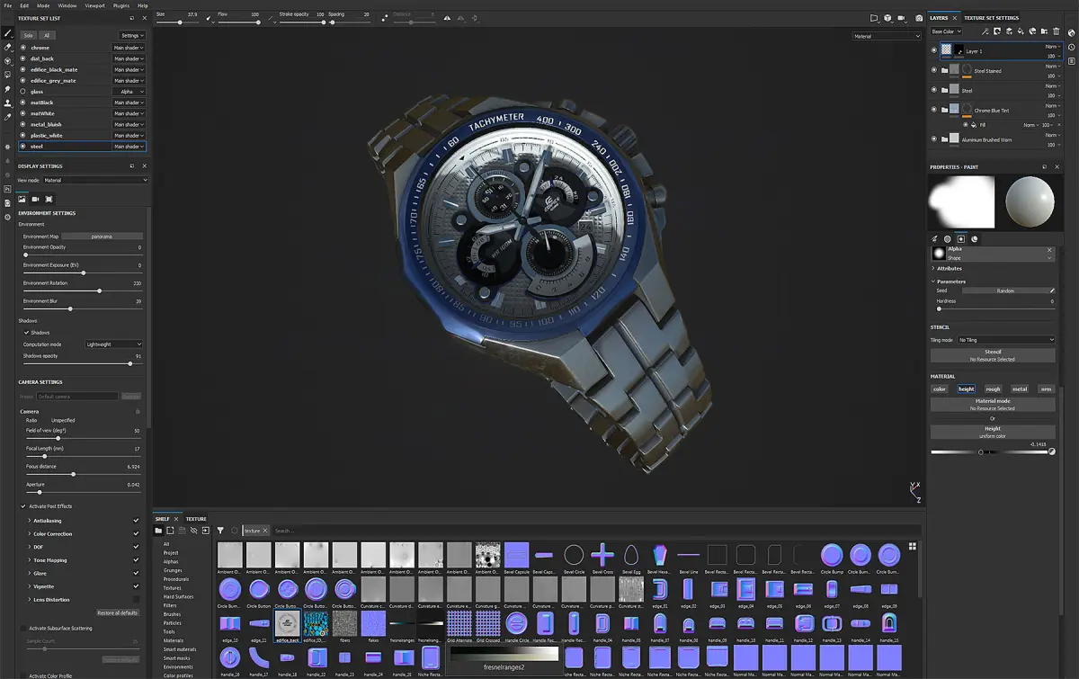Open the shader dropdown for glass
Image resolution: width=1079 pixels, height=679 pixels.
pos(128,92)
